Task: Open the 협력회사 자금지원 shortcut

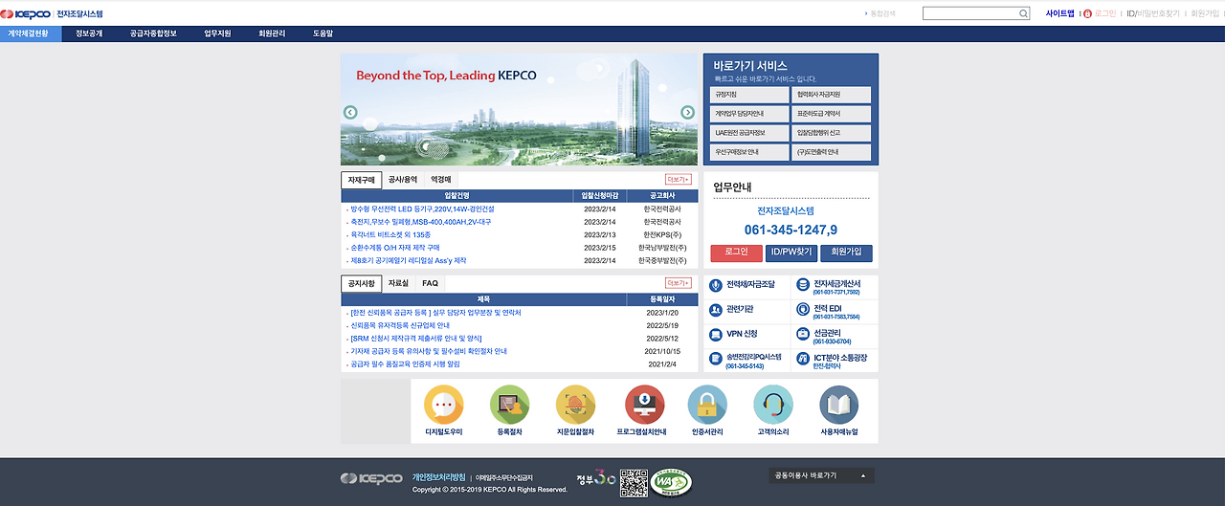Action: coord(832,95)
